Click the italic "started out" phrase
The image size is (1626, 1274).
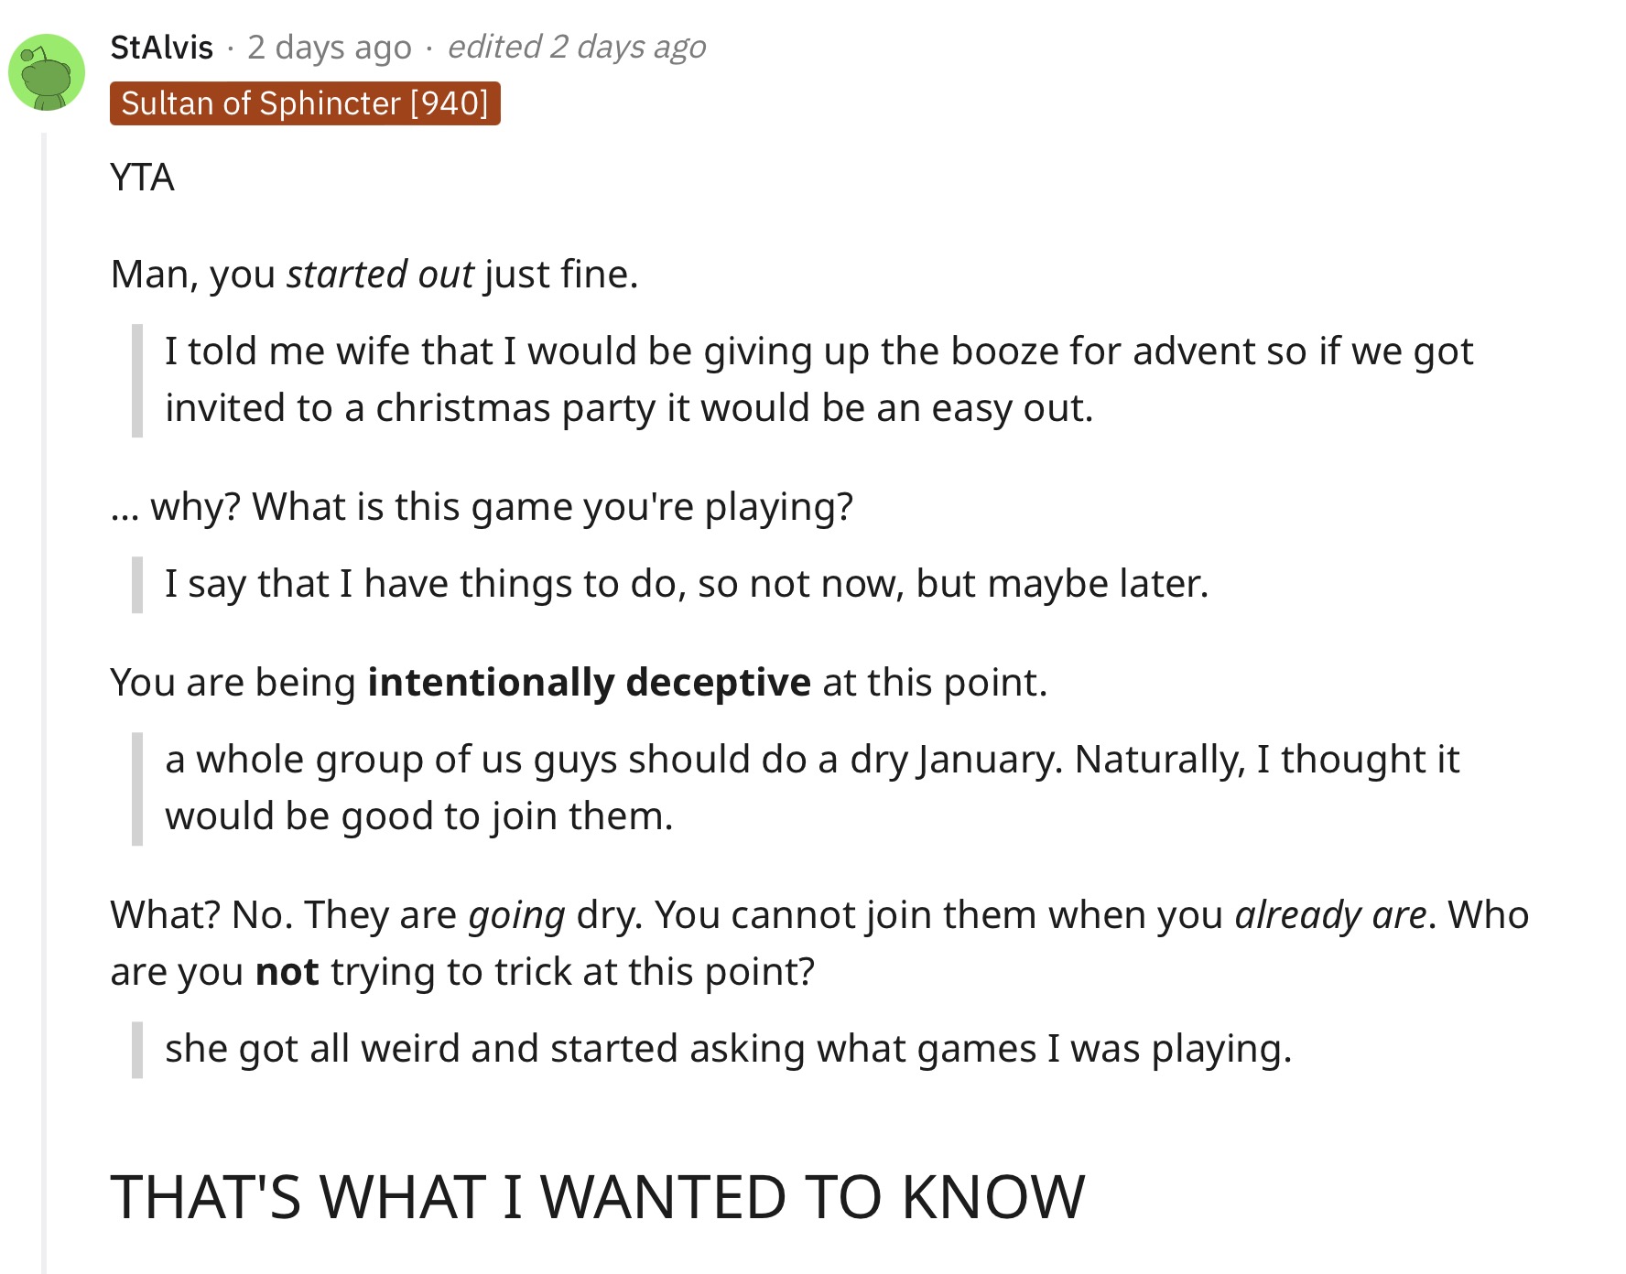(x=380, y=274)
